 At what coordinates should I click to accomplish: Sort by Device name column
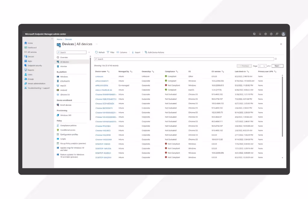[102, 71]
